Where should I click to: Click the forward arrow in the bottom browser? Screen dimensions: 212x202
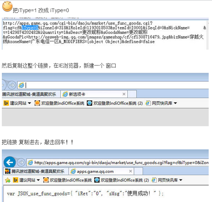click(x=21, y=163)
